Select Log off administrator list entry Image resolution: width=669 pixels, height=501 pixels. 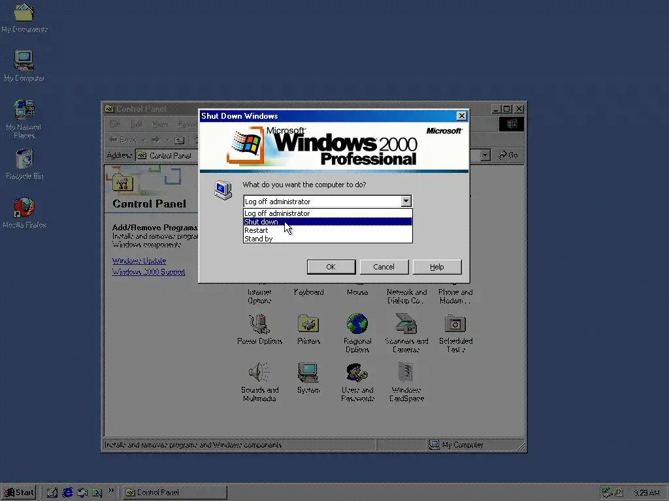pos(327,213)
